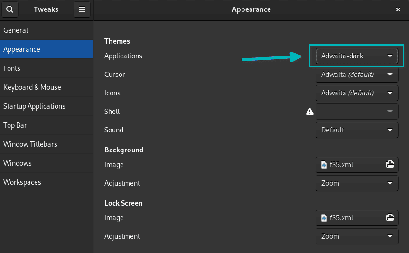Go to the Windows section
Screen dimensions: 409x253
pyautogui.click(x=46, y=163)
